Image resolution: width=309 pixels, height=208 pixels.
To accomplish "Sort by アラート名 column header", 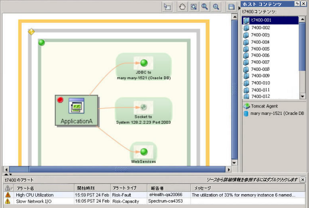I will [44, 188].
